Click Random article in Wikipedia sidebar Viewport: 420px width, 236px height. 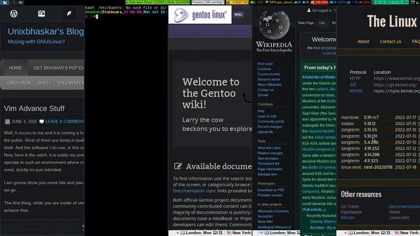click(268, 79)
